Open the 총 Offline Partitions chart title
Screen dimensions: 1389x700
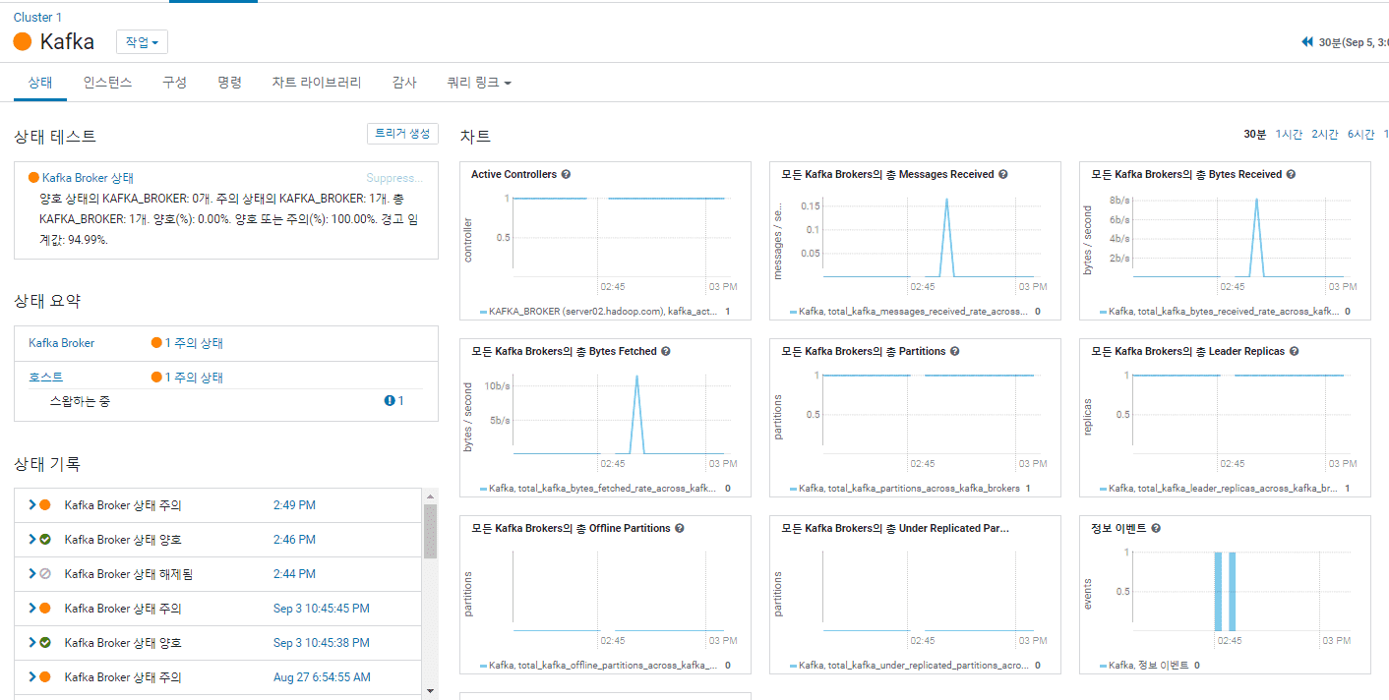(x=571, y=529)
